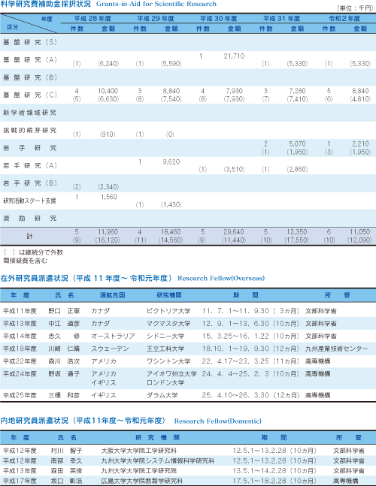Click the 九州産業技術センター cell

tap(337, 349)
